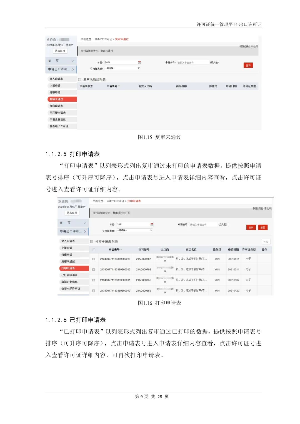
Task: Select highlighted 复审未通过 in the Figure 1.15 sidebar
Action: coord(62,99)
